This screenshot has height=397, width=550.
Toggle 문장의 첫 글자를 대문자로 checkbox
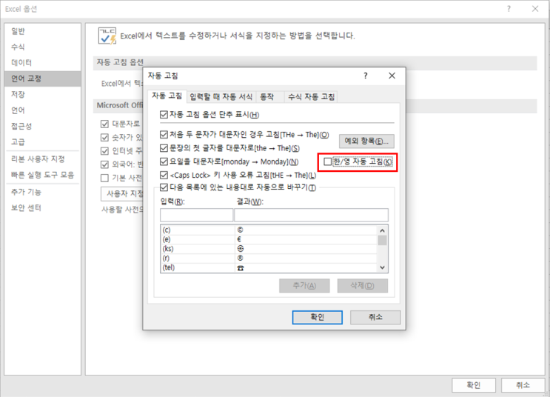click(x=164, y=148)
